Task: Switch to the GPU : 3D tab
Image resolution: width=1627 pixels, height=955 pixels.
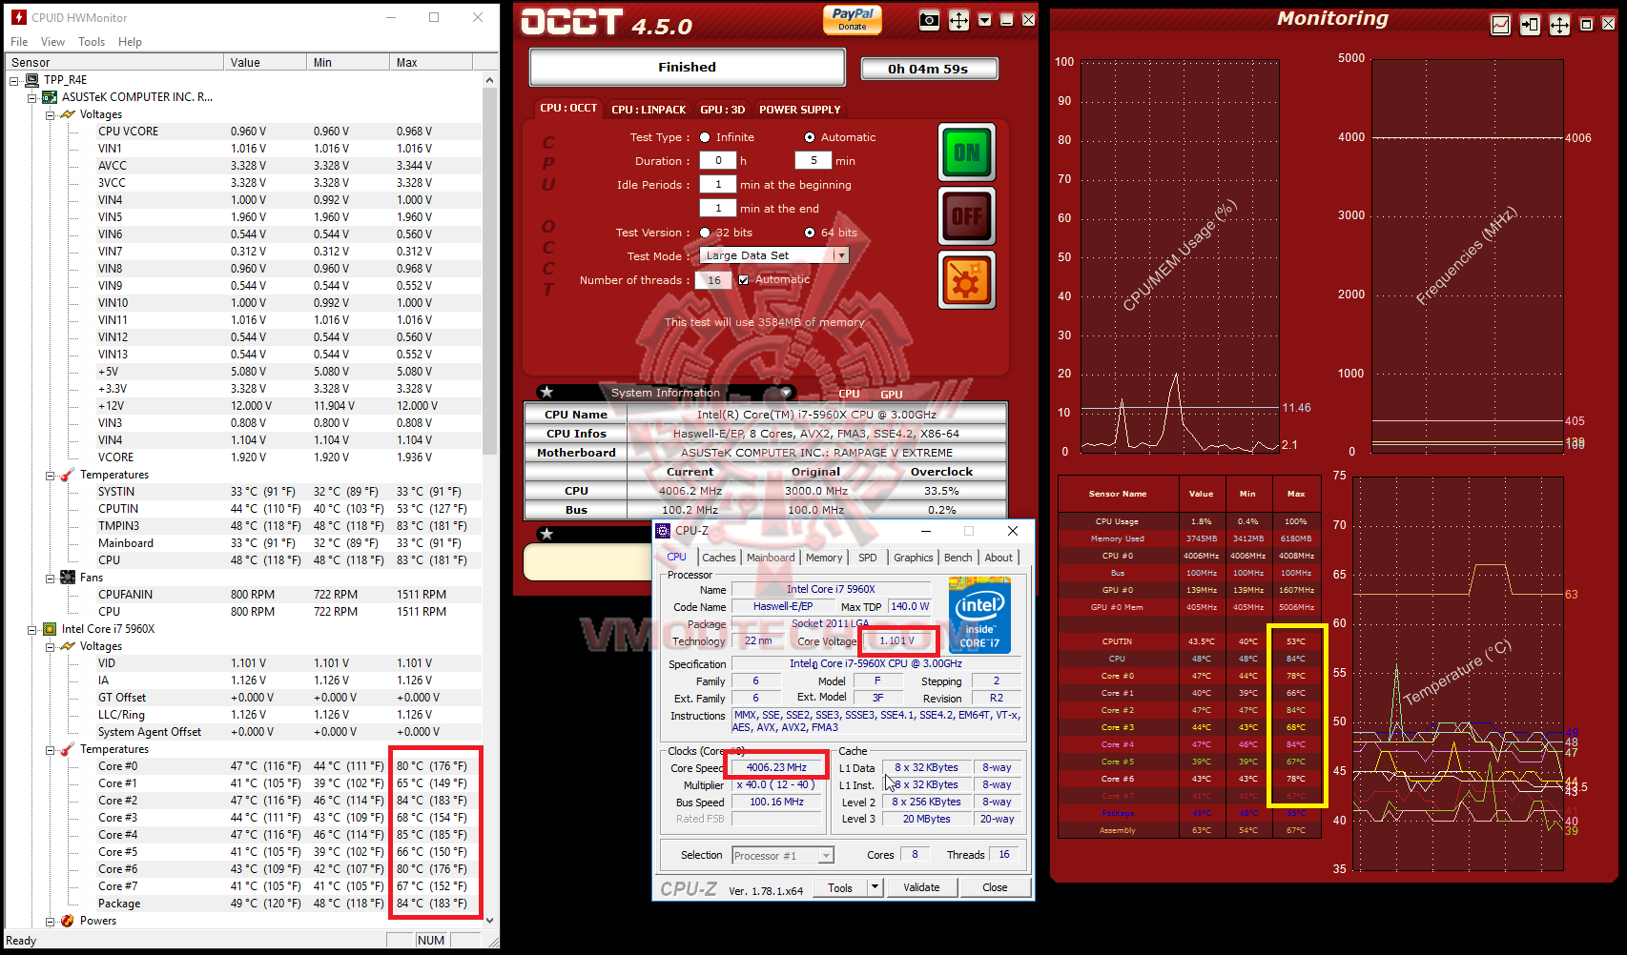Action: (723, 110)
